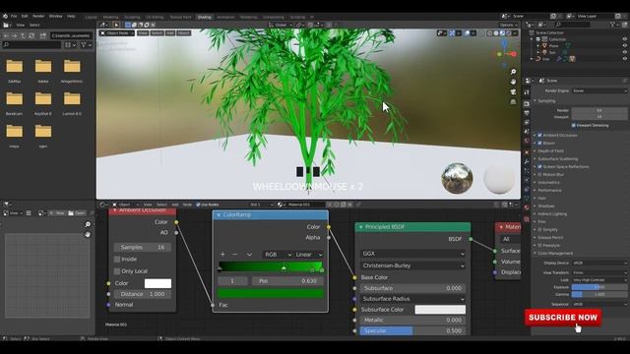Click the View menu in file browser header
The height and width of the screenshot is (354, 630).
click(x=21, y=25)
